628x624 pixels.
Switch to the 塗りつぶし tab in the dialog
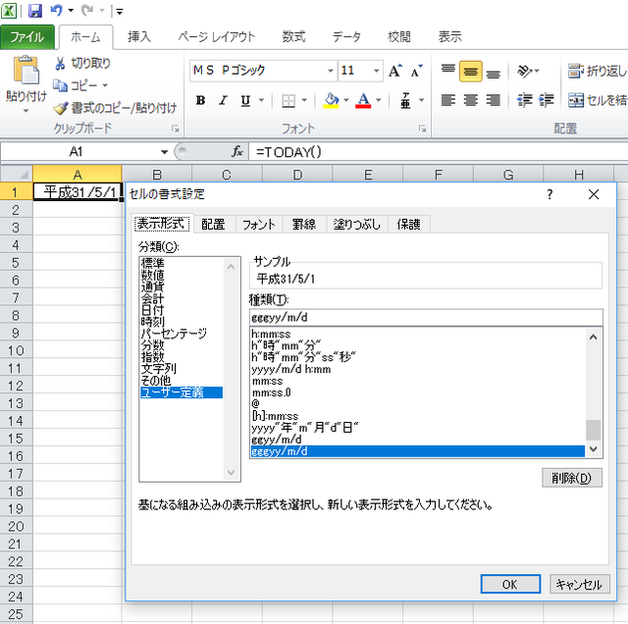tap(357, 225)
